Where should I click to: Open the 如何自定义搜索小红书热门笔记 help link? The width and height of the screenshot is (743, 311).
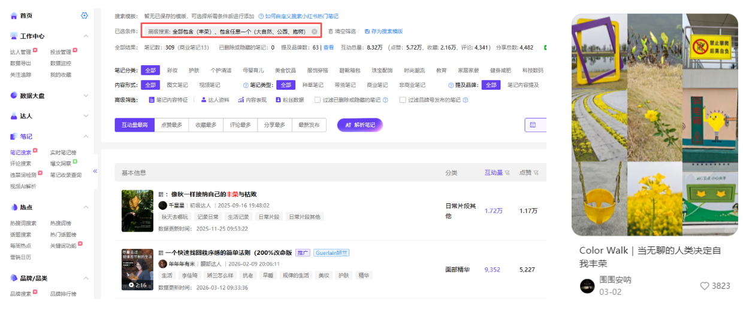[298, 16]
